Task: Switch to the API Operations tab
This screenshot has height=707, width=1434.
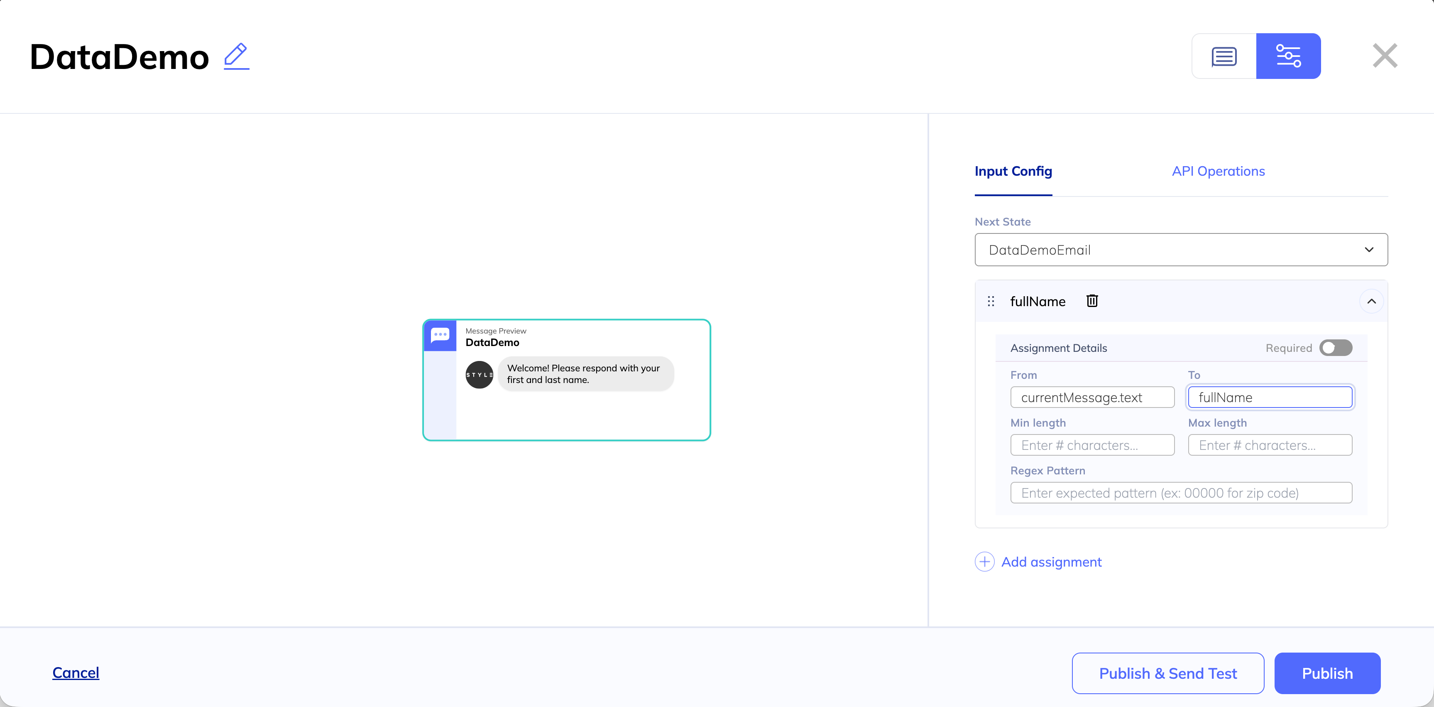Action: point(1218,171)
